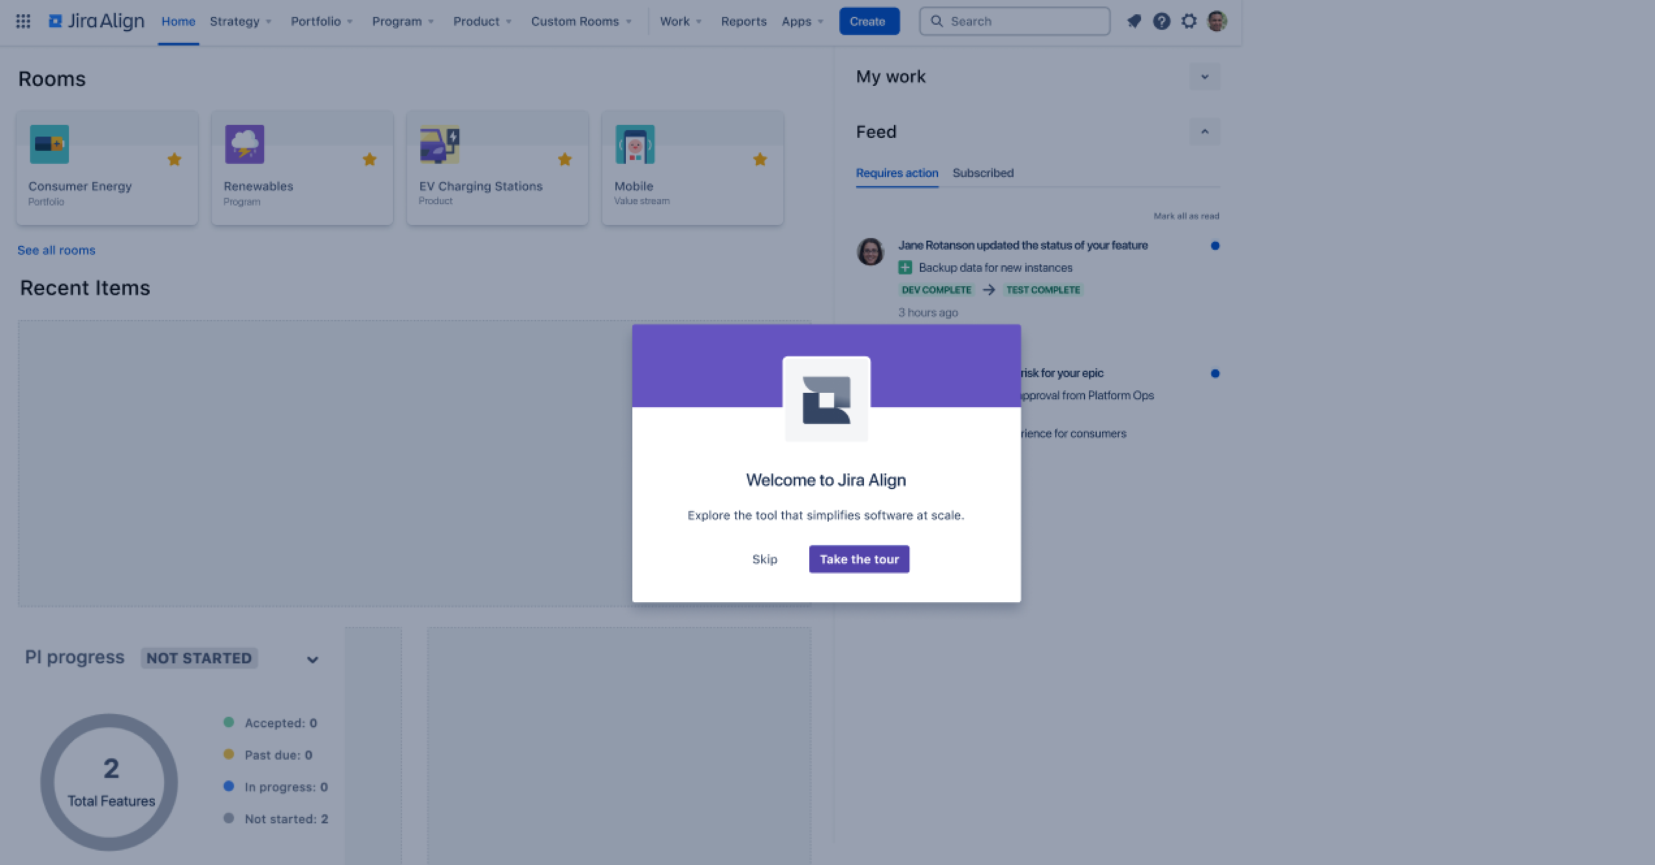Open See all rooms link

coord(57,250)
